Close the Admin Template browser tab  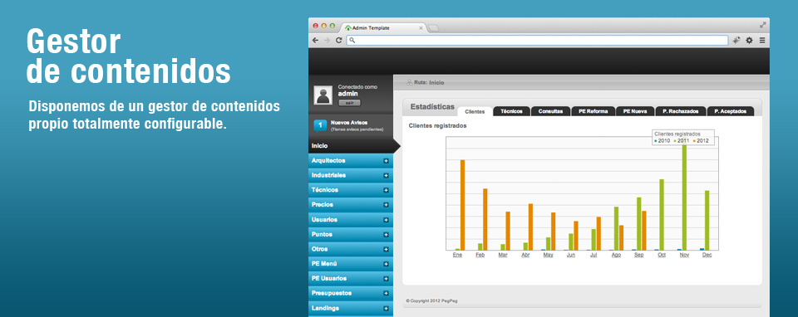[x=421, y=28]
